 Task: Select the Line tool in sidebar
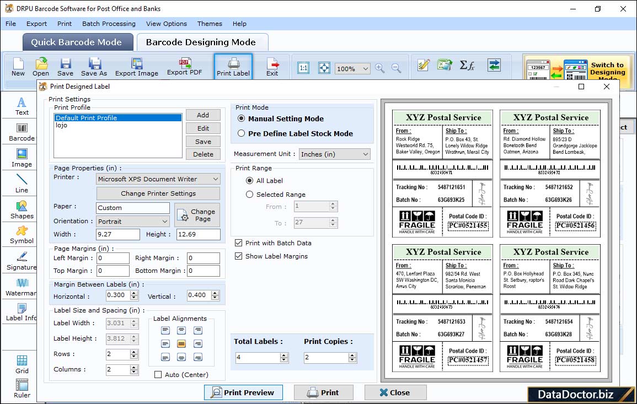pyautogui.click(x=22, y=184)
